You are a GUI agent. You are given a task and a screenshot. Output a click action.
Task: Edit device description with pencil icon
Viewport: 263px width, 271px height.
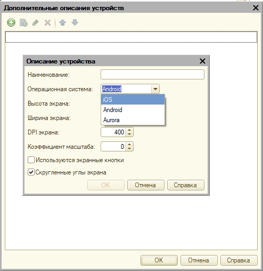[x=36, y=22]
